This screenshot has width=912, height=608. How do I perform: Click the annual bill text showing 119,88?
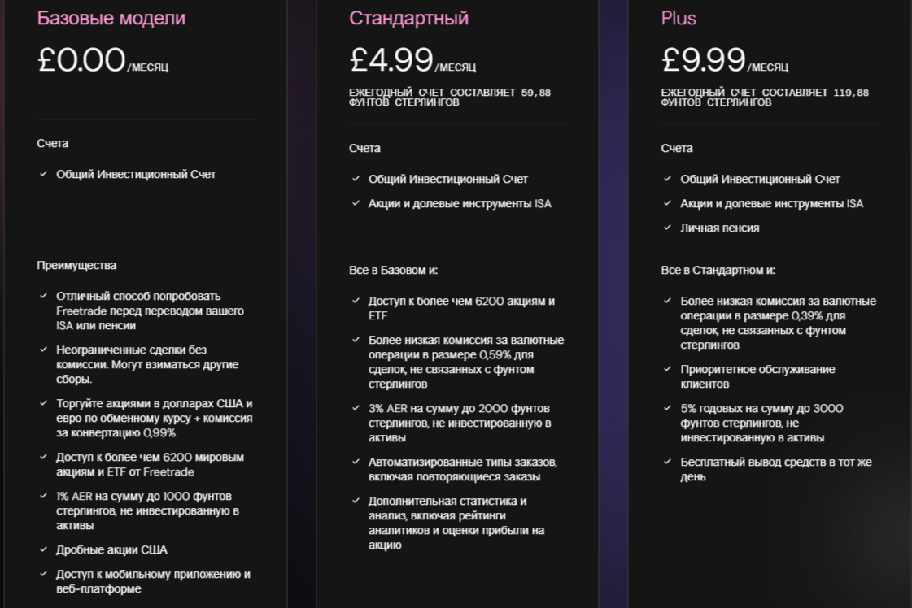point(764,98)
